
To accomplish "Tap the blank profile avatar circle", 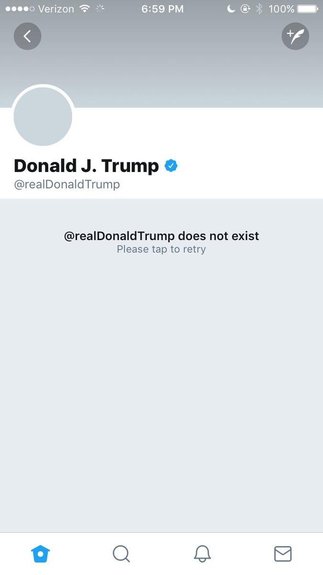I will (43, 116).
